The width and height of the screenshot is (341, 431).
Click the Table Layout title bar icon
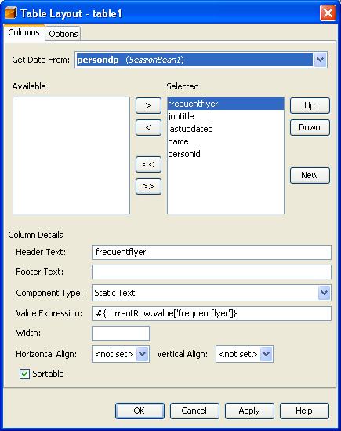coord(11,13)
